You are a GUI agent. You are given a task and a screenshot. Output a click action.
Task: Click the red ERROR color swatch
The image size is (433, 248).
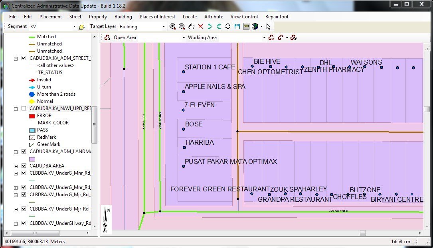[x=32, y=116]
